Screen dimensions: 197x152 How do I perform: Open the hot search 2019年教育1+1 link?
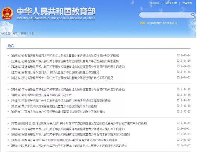click(x=162, y=23)
